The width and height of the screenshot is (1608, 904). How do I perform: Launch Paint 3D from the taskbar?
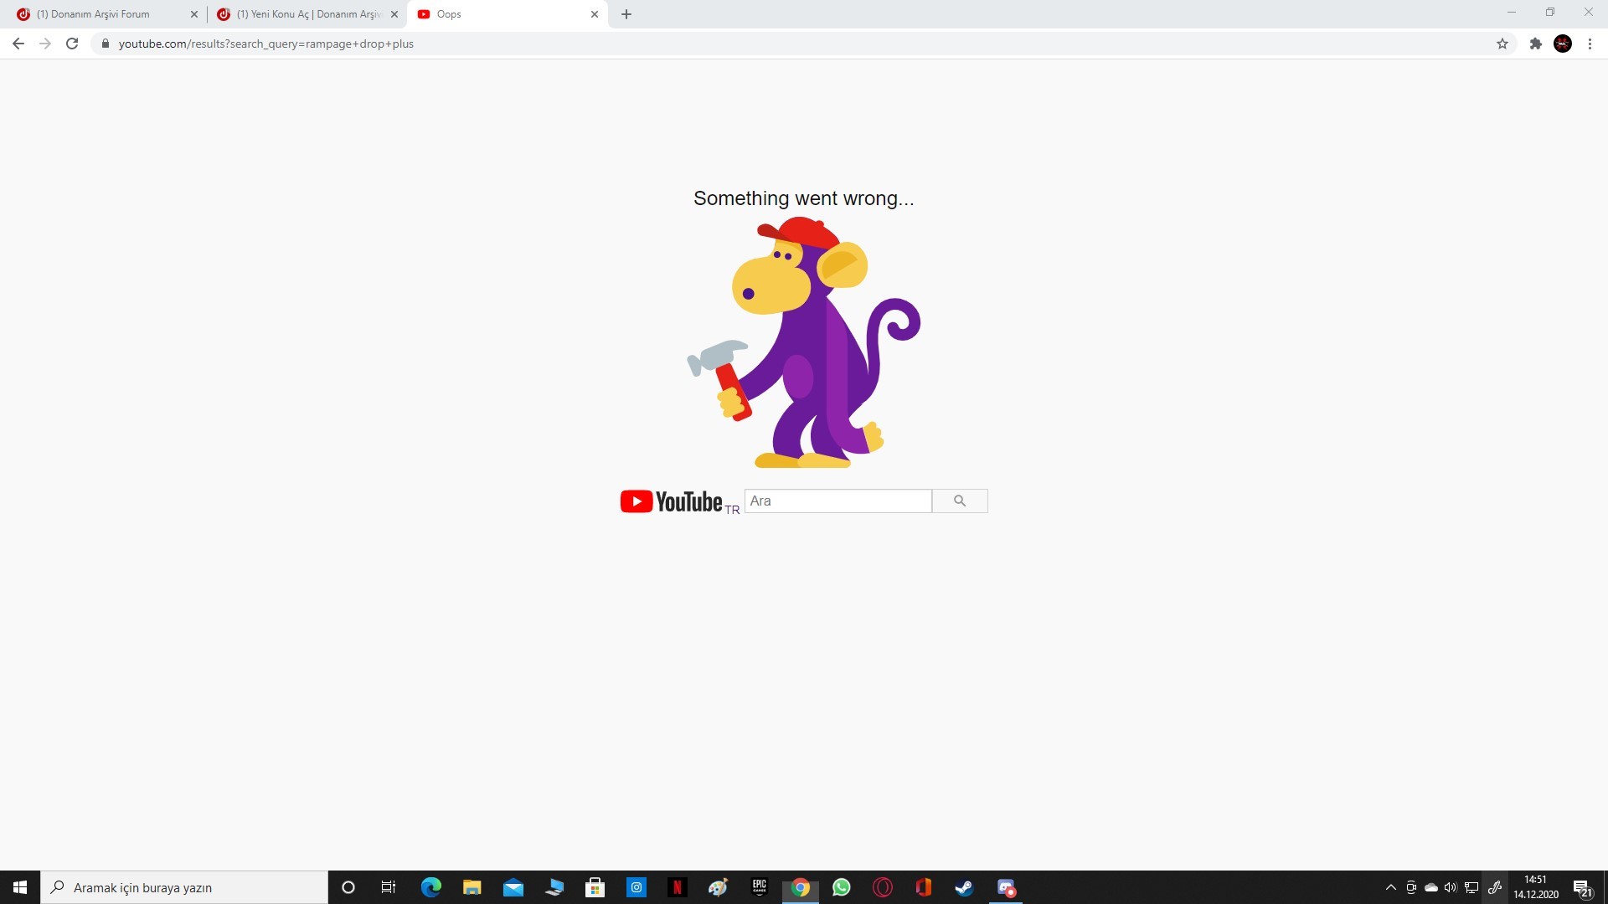718,886
